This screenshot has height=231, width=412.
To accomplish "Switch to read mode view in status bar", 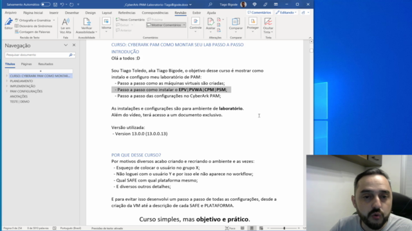I will coord(242,228).
